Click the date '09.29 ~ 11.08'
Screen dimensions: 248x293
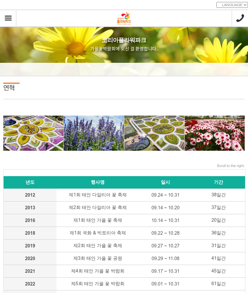point(165,258)
